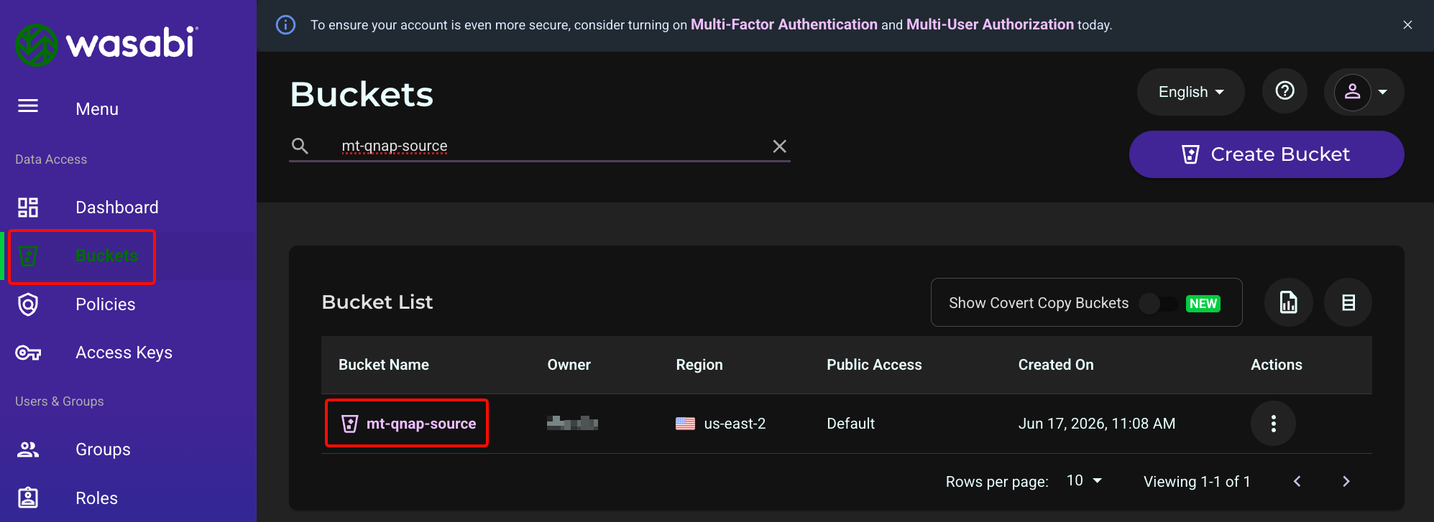Open actions menu for mt-qnap-source
The height and width of the screenshot is (522, 1434).
[1273, 424]
